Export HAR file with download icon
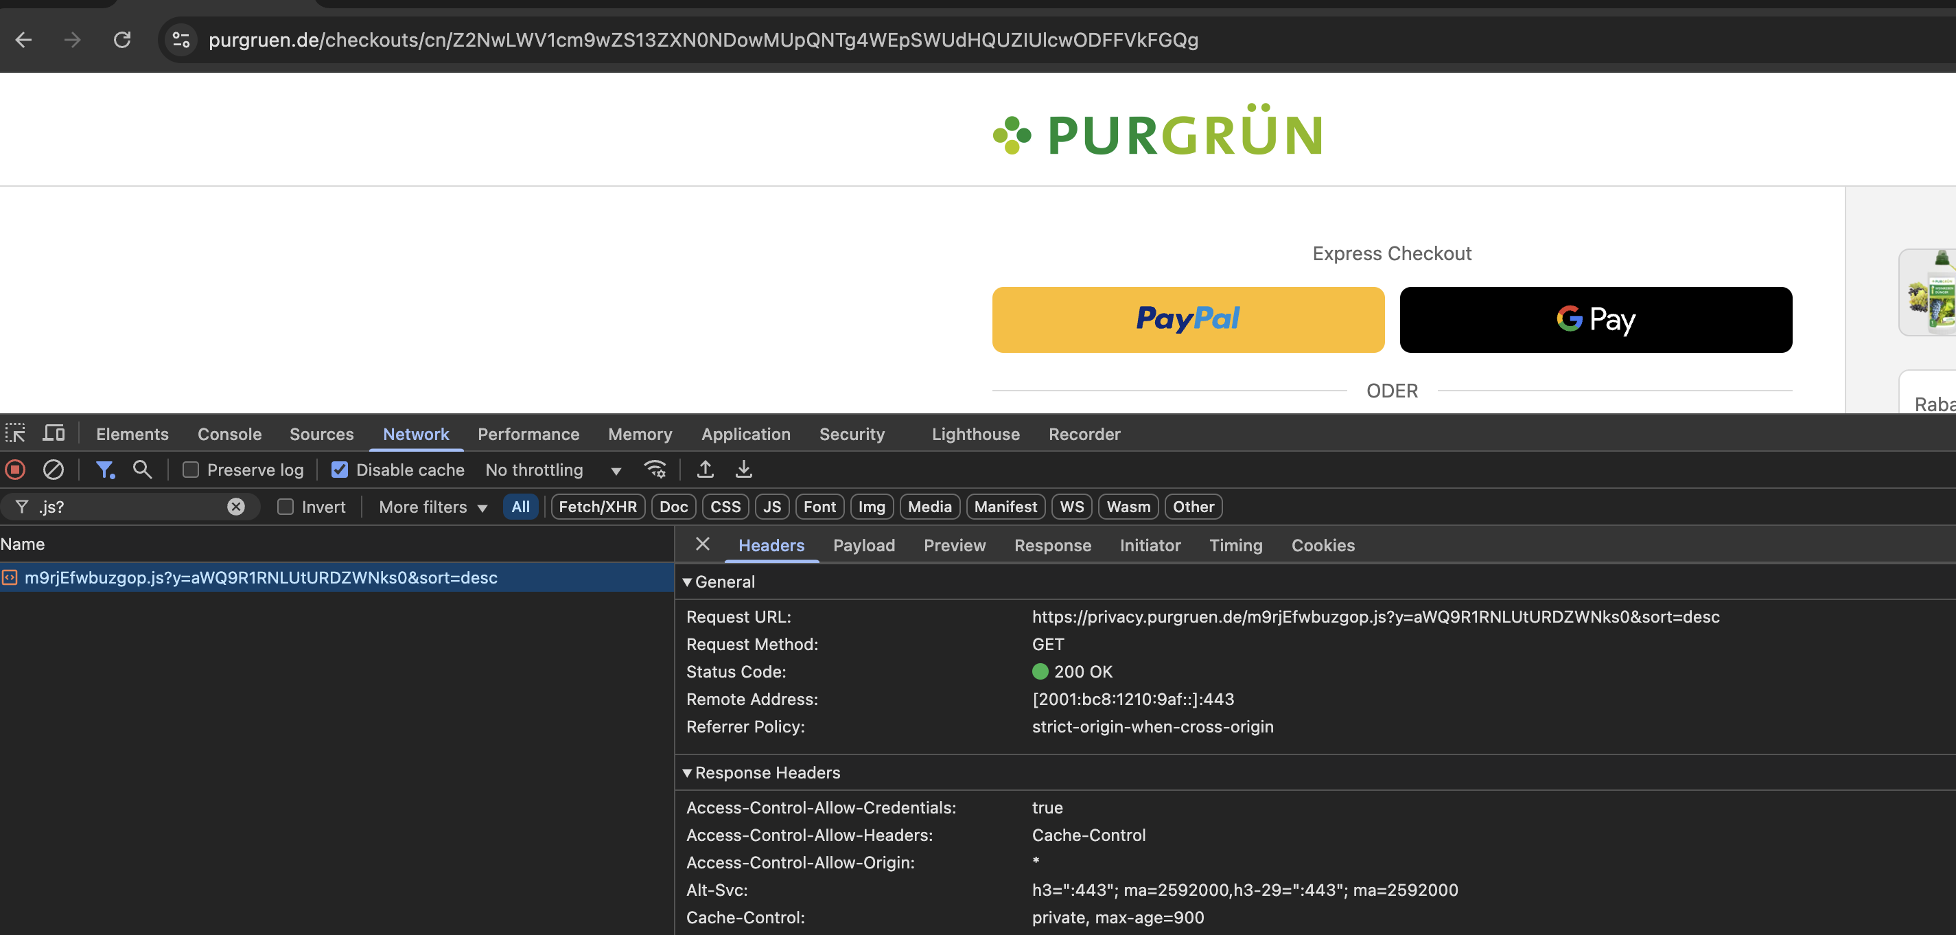Image resolution: width=1956 pixels, height=935 pixels. coord(744,470)
